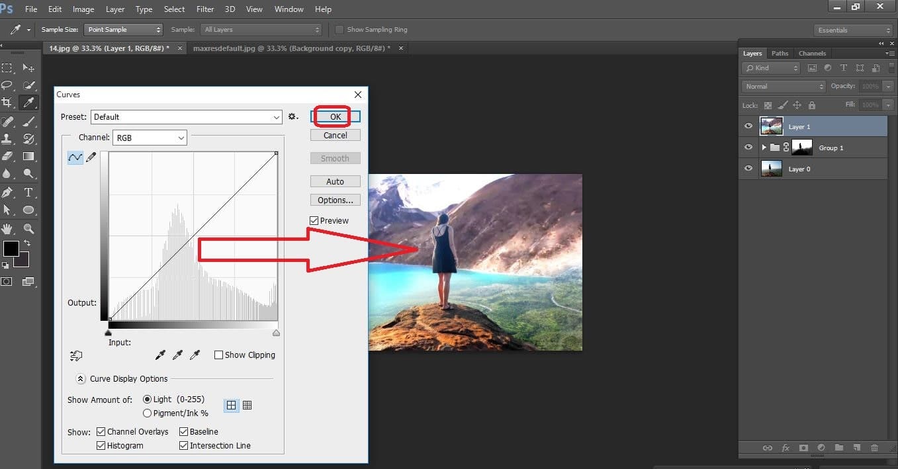Select the Gradient tool
Image resolution: width=898 pixels, height=469 pixels.
tap(28, 157)
